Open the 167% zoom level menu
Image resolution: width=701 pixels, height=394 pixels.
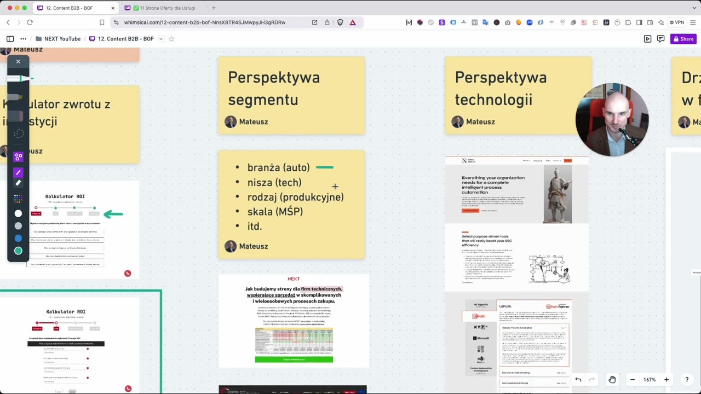click(x=650, y=379)
